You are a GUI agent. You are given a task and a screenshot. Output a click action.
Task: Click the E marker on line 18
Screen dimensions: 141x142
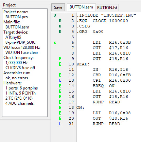(x=60, y=107)
